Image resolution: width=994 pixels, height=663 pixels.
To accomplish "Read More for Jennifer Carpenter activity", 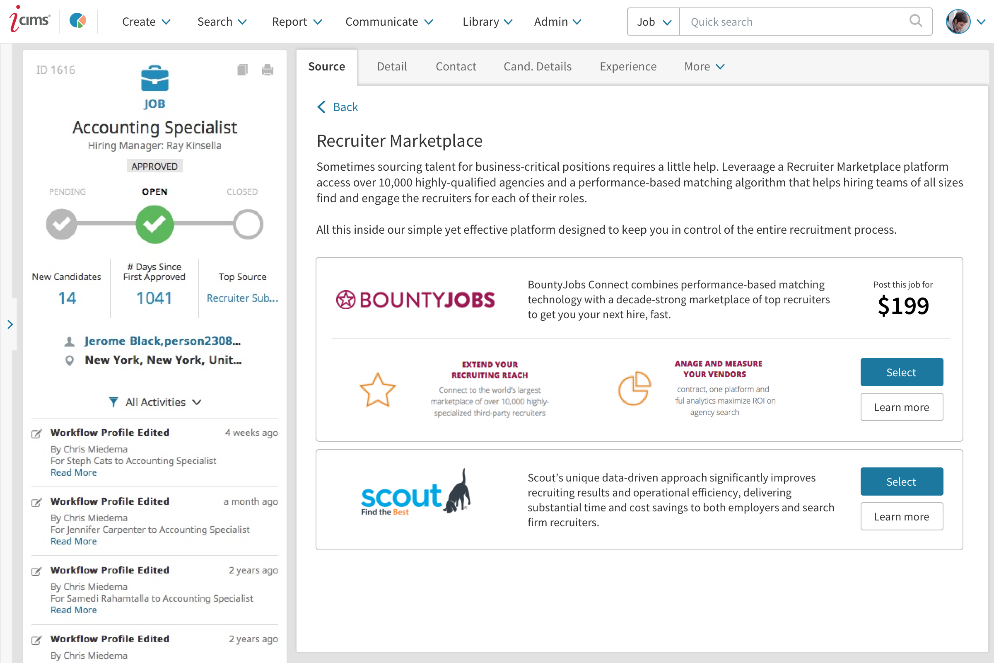I will point(74,542).
